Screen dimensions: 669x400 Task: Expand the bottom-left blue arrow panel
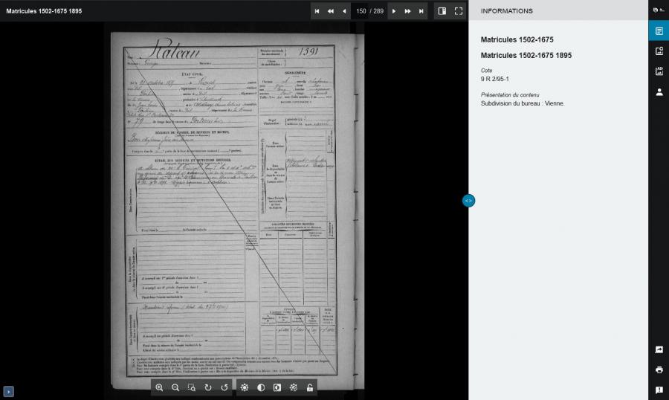coord(8,392)
